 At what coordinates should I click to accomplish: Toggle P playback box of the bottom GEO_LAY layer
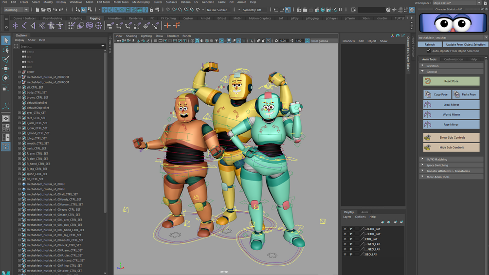point(351,255)
